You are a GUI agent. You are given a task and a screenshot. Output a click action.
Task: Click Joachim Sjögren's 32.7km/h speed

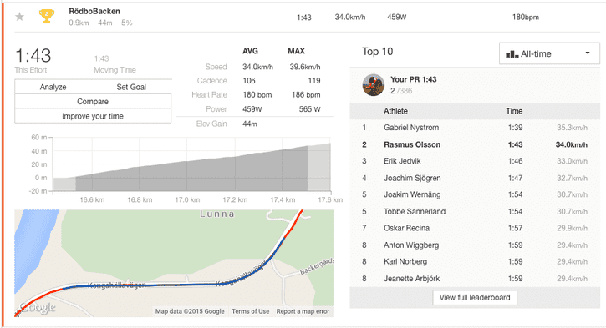point(572,178)
